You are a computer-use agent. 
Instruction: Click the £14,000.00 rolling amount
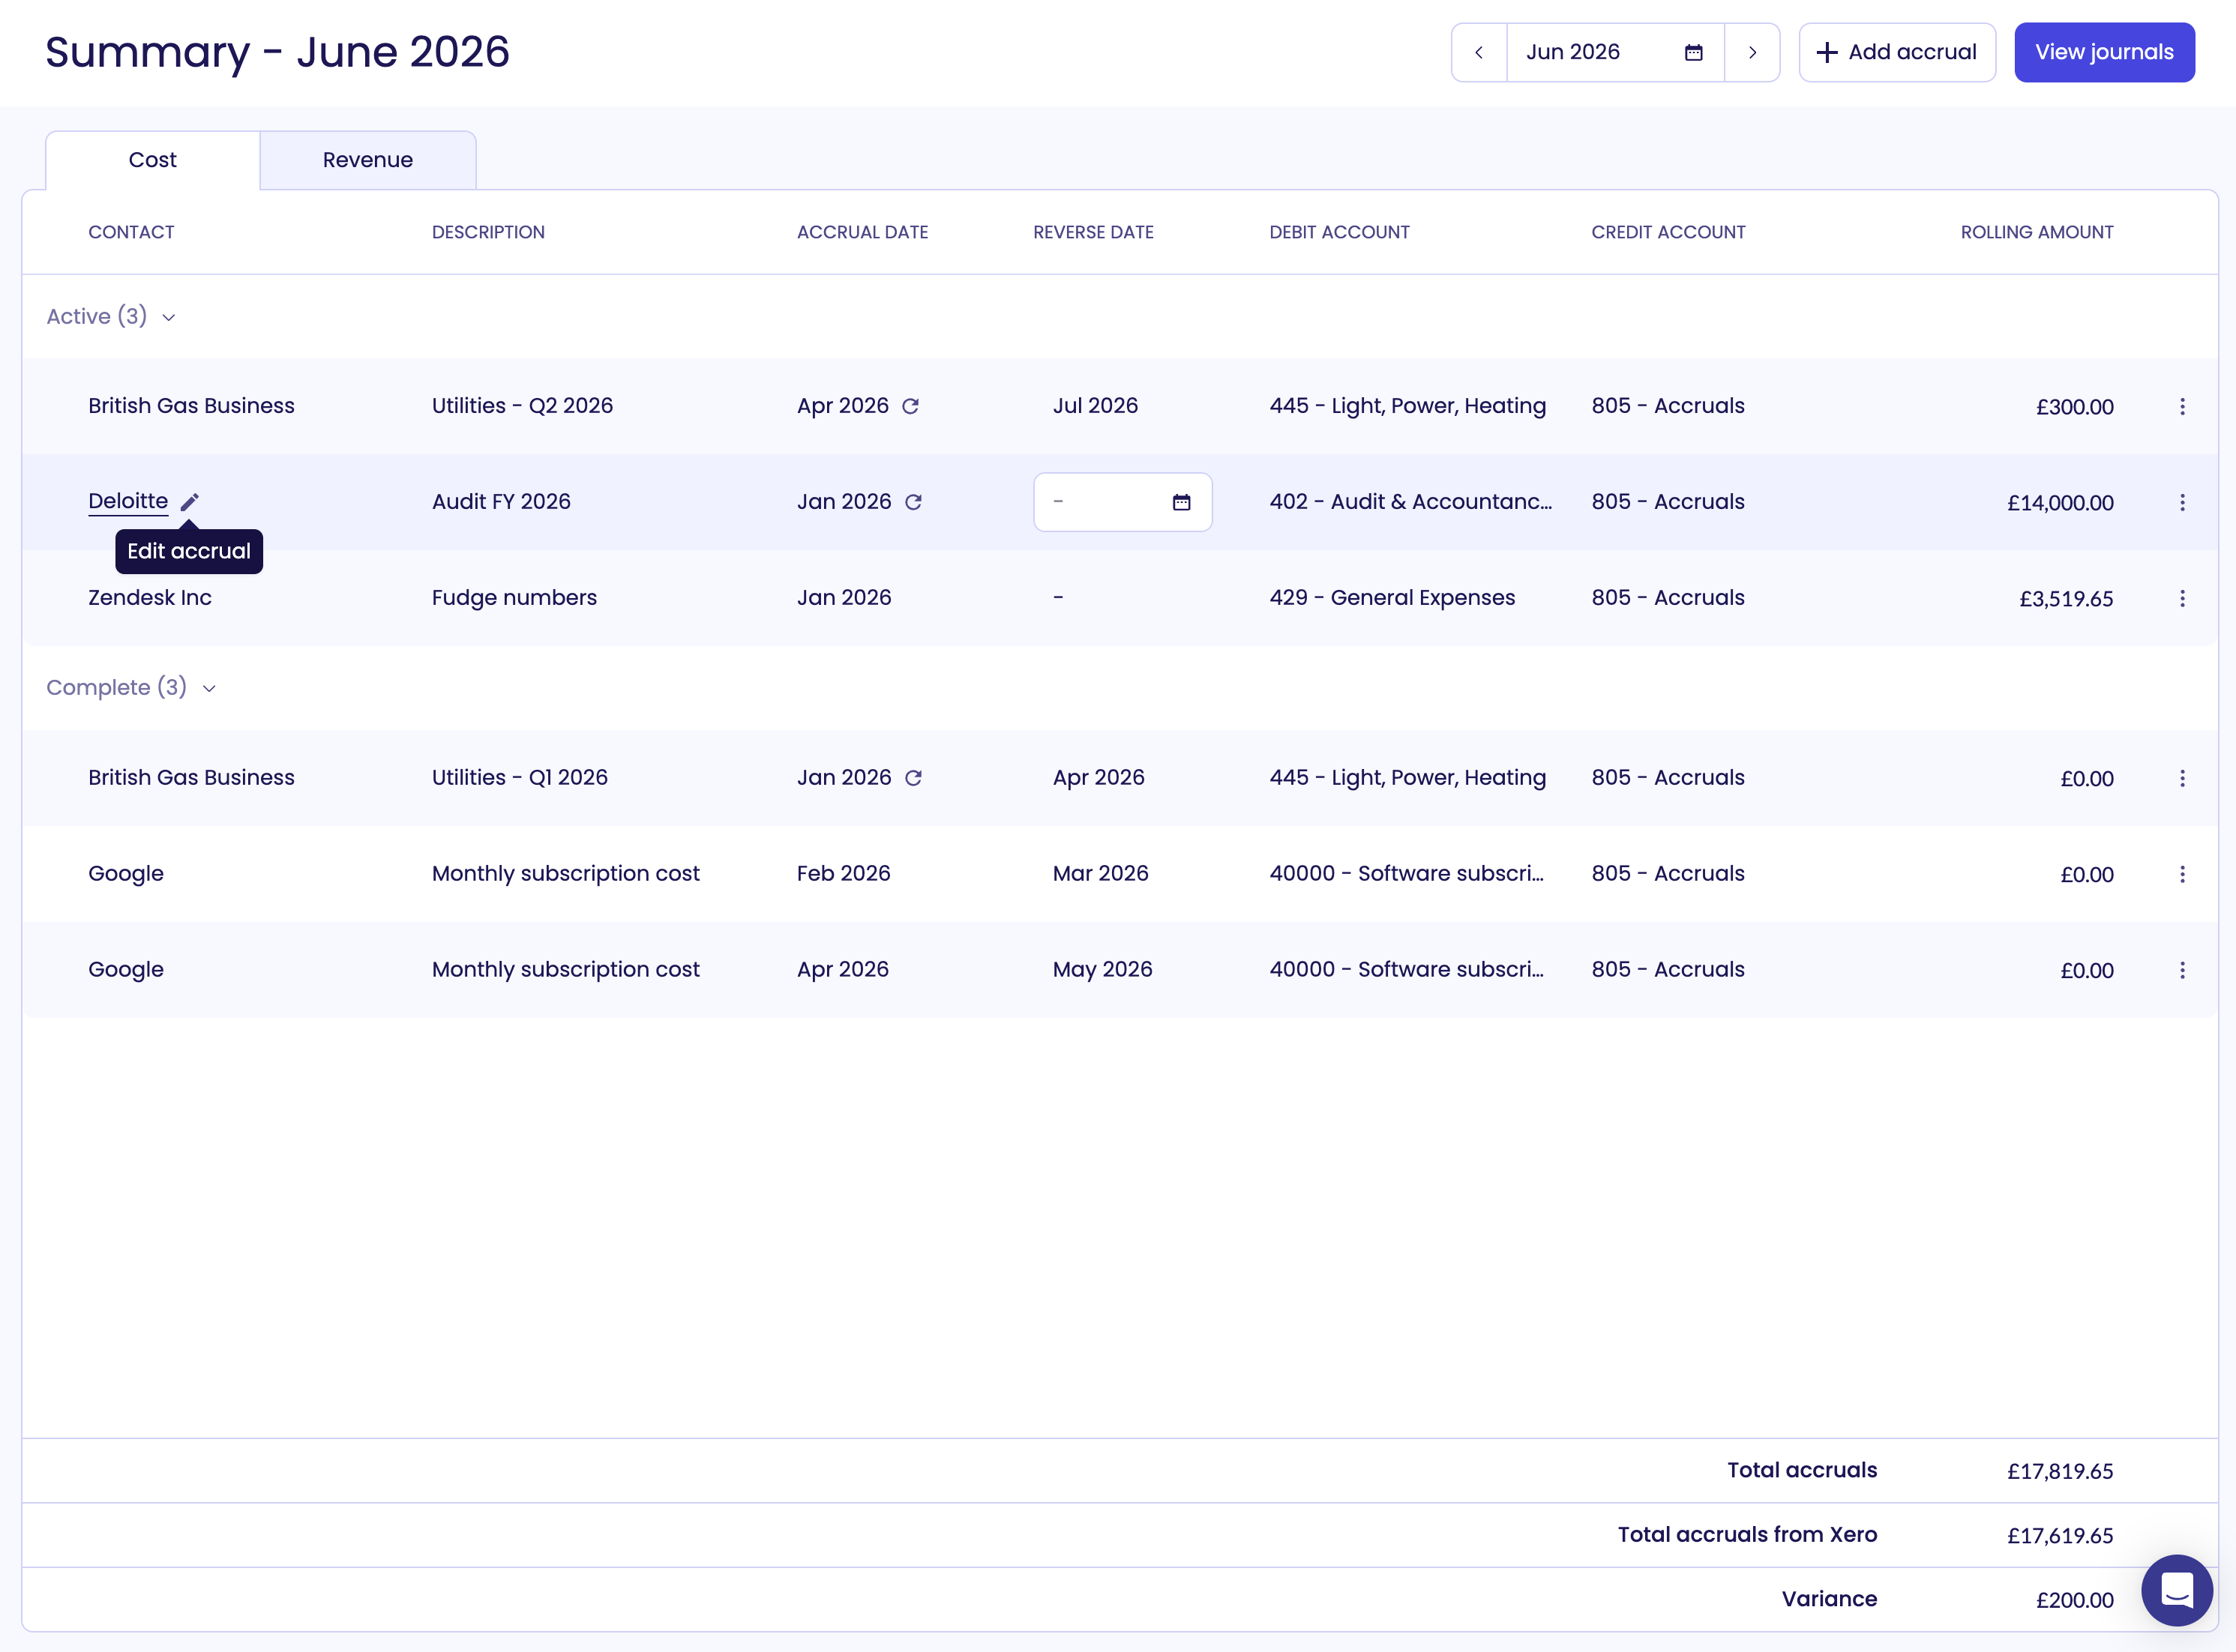(2060, 503)
